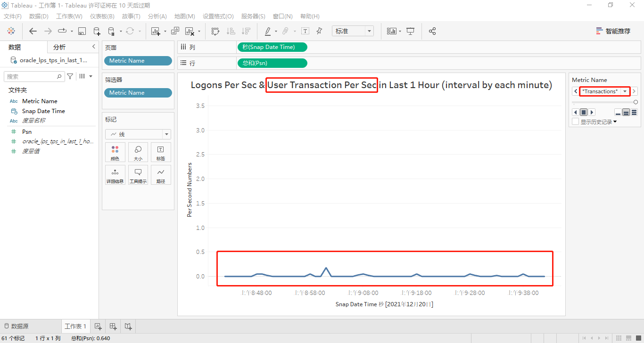Add new worksheet tab icon at bottom
644x343 pixels.
[98, 326]
